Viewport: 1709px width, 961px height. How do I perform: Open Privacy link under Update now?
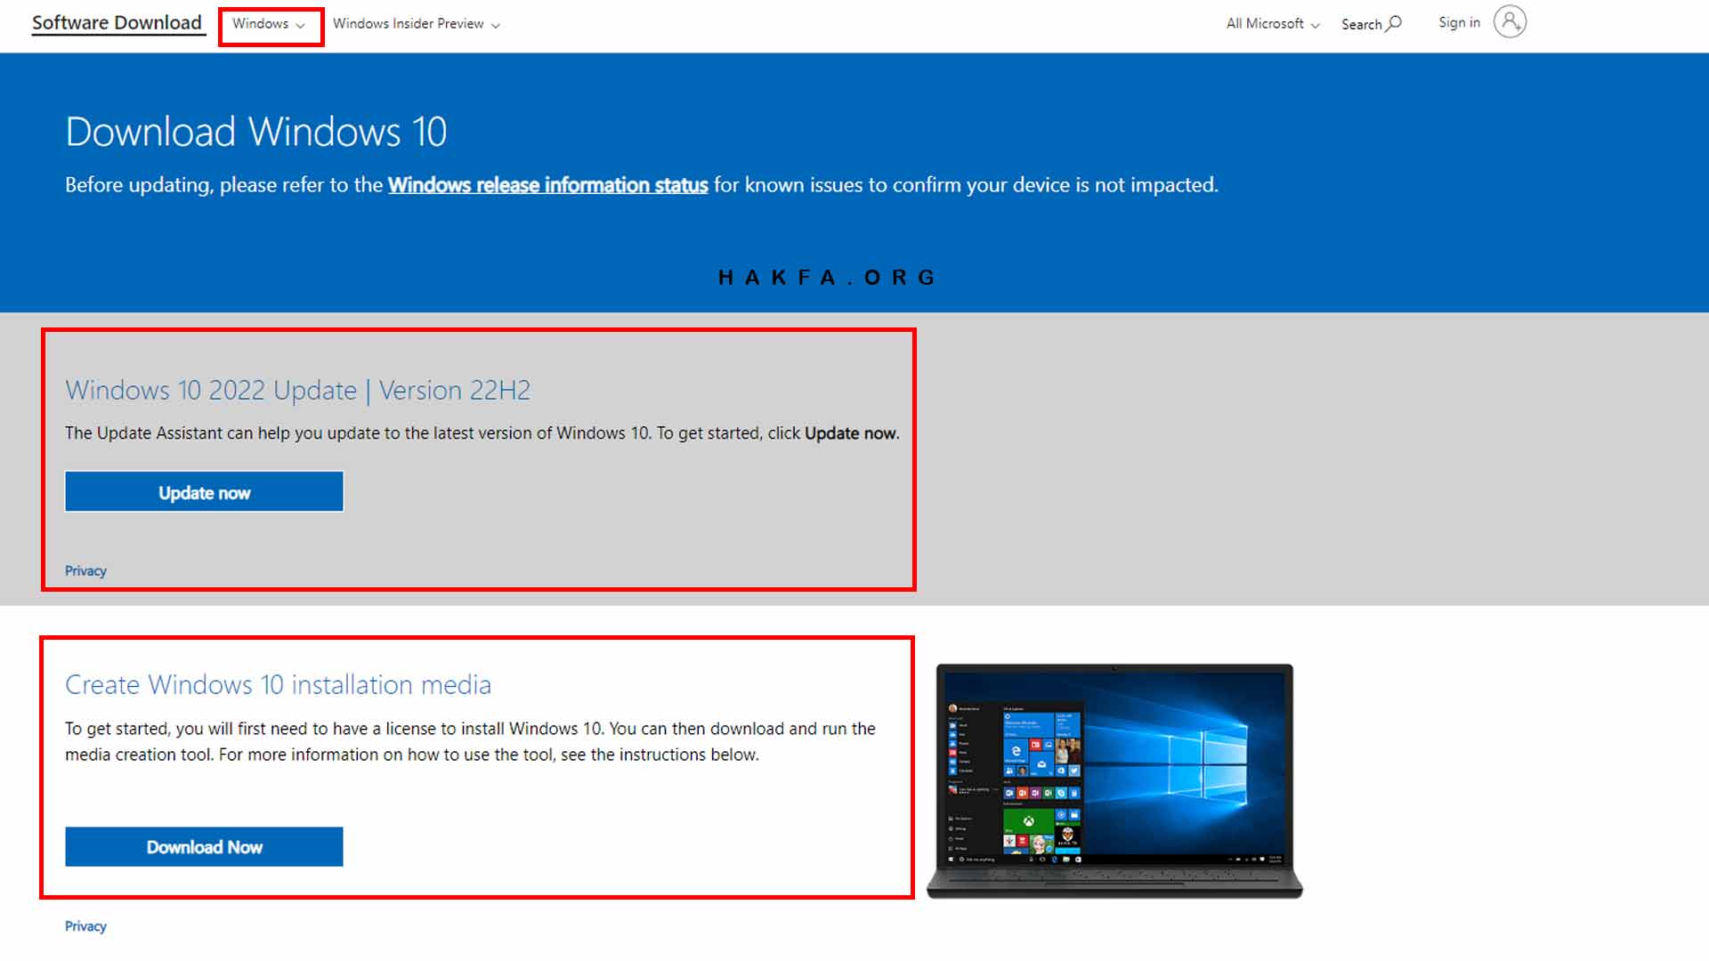(85, 571)
